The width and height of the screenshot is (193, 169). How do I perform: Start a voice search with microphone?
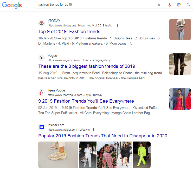170,5
